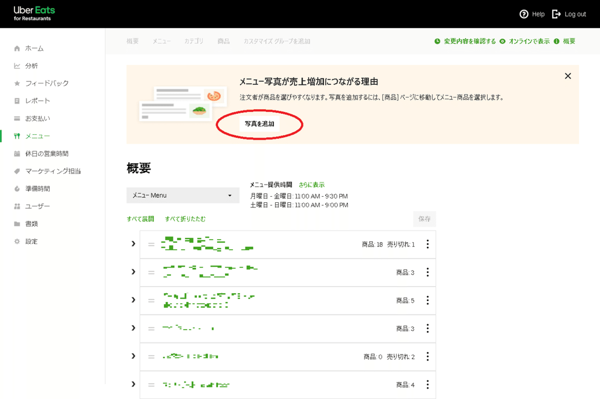
Task: Dismiss the menu photo banner with the X
Action: click(x=567, y=76)
